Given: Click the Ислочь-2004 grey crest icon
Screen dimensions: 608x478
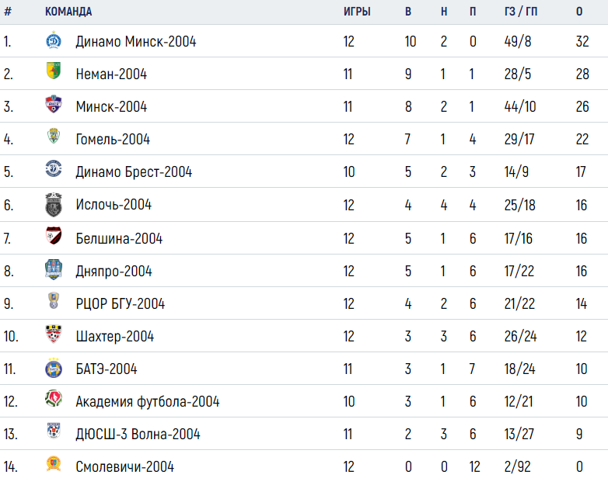Looking at the screenshot, I should [x=54, y=204].
